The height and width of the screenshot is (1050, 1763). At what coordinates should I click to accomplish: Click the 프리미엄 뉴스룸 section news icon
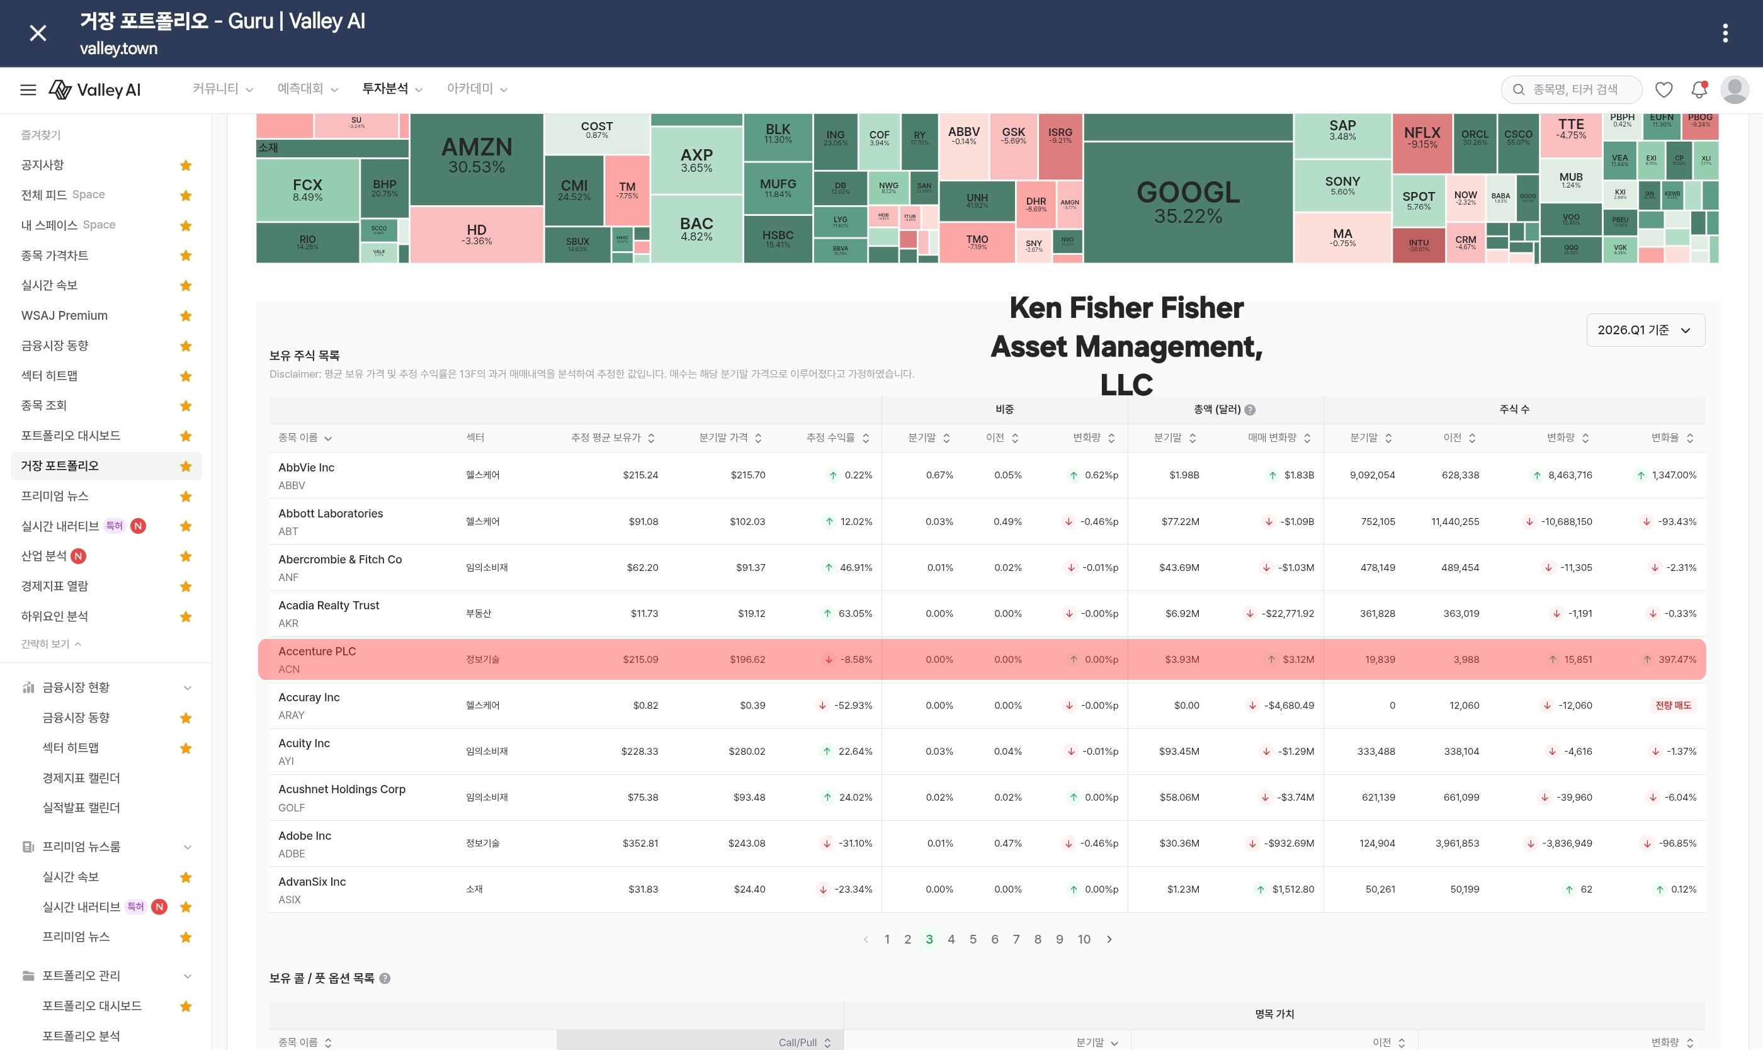[28, 847]
